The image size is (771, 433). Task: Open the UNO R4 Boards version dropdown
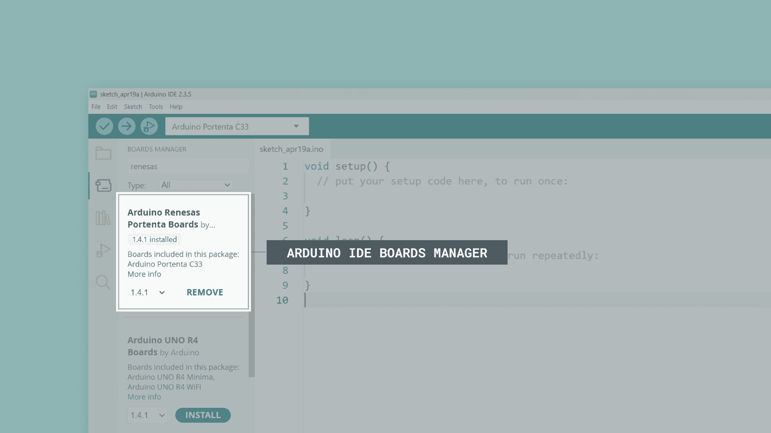(x=147, y=415)
